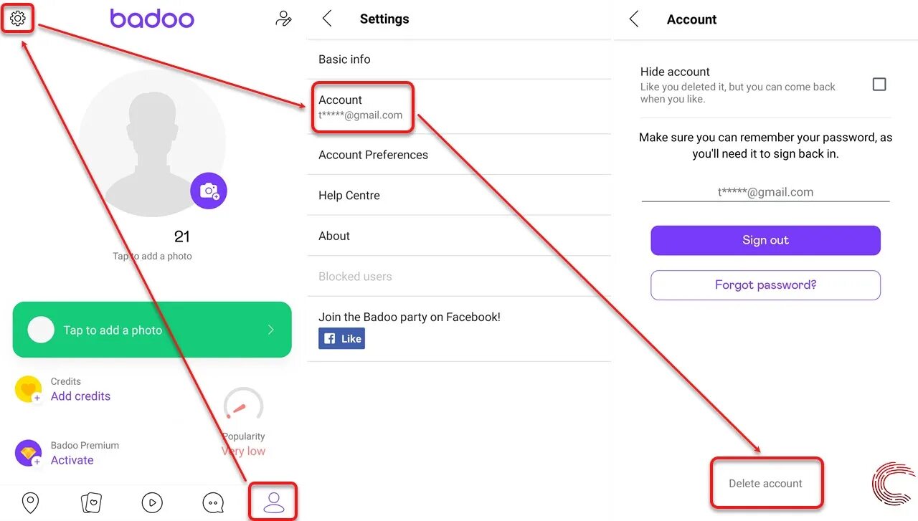Screen dimensions: 918x521
Task: Open the Help Centre entry
Action: (459, 195)
